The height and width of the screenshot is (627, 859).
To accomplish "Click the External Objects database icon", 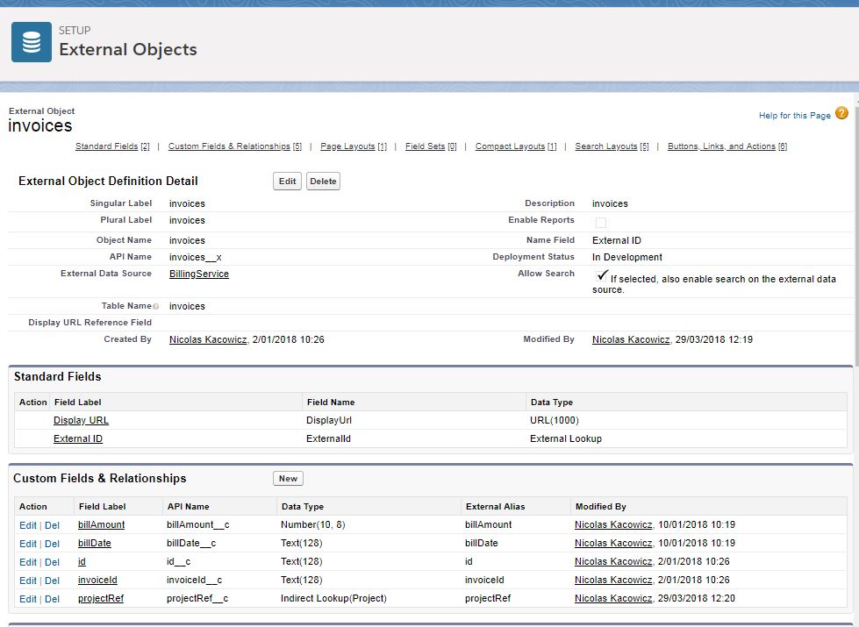I will pyautogui.click(x=32, y=43).
